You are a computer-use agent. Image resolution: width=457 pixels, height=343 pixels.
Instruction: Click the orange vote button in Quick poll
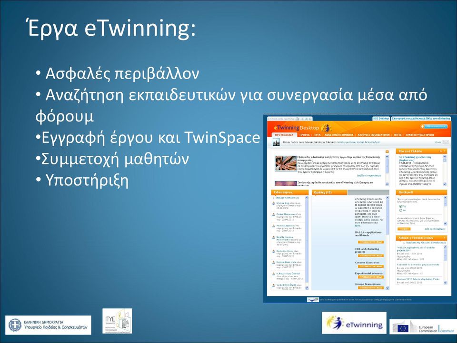404,229
